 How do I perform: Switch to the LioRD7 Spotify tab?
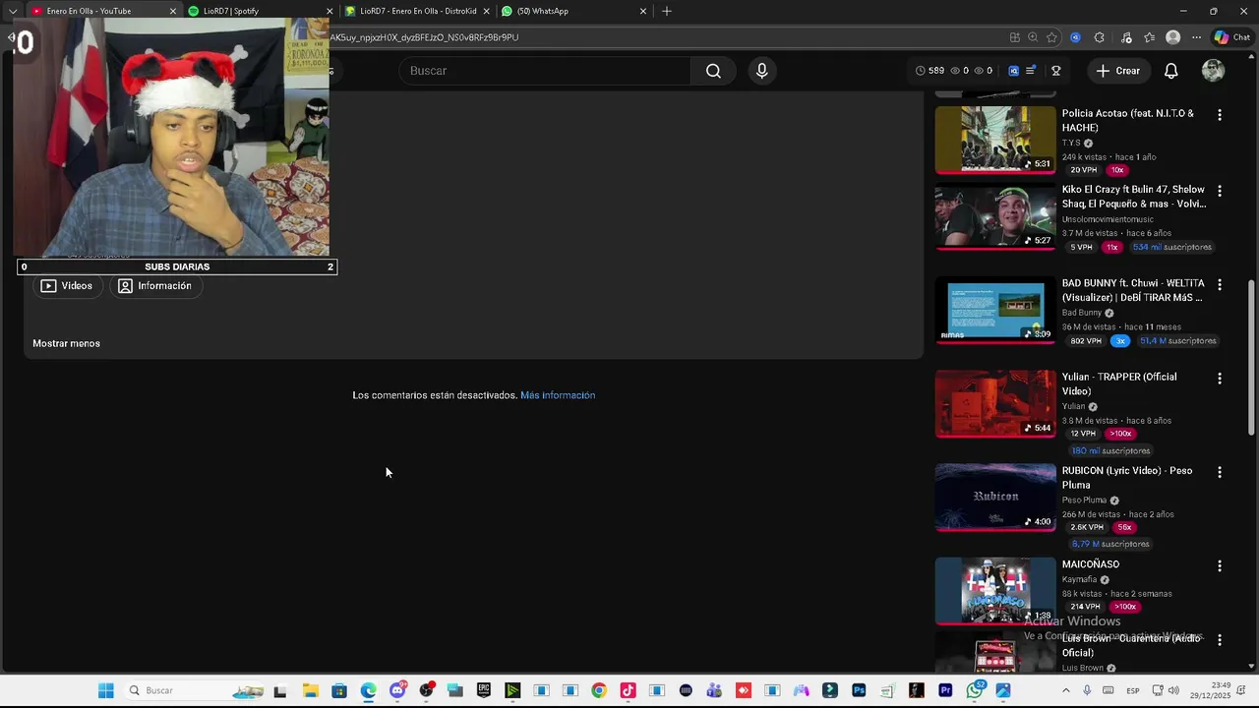point(259,11)
